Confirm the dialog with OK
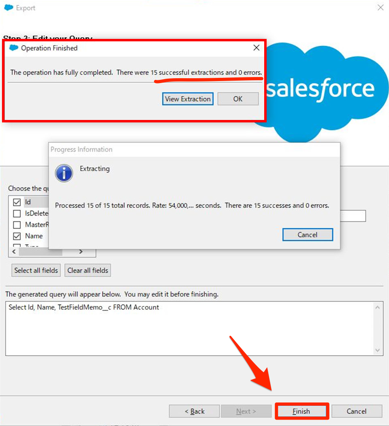 pyautogui.click(x=238, y=99)
